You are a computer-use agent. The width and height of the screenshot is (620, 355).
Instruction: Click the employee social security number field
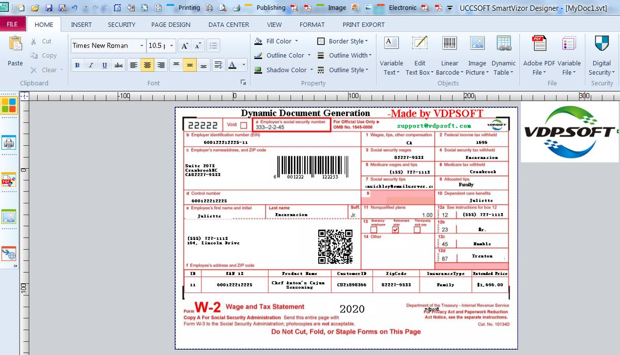(291, 127)
